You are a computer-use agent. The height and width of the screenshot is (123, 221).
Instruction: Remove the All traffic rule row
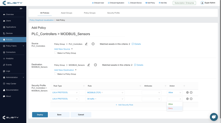click(x=191, y=99)
